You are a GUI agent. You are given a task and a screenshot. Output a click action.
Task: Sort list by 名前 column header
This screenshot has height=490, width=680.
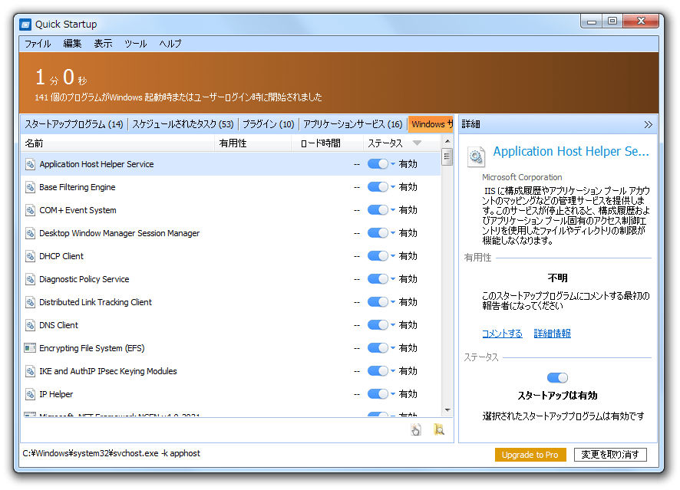(x=117, y=143)
